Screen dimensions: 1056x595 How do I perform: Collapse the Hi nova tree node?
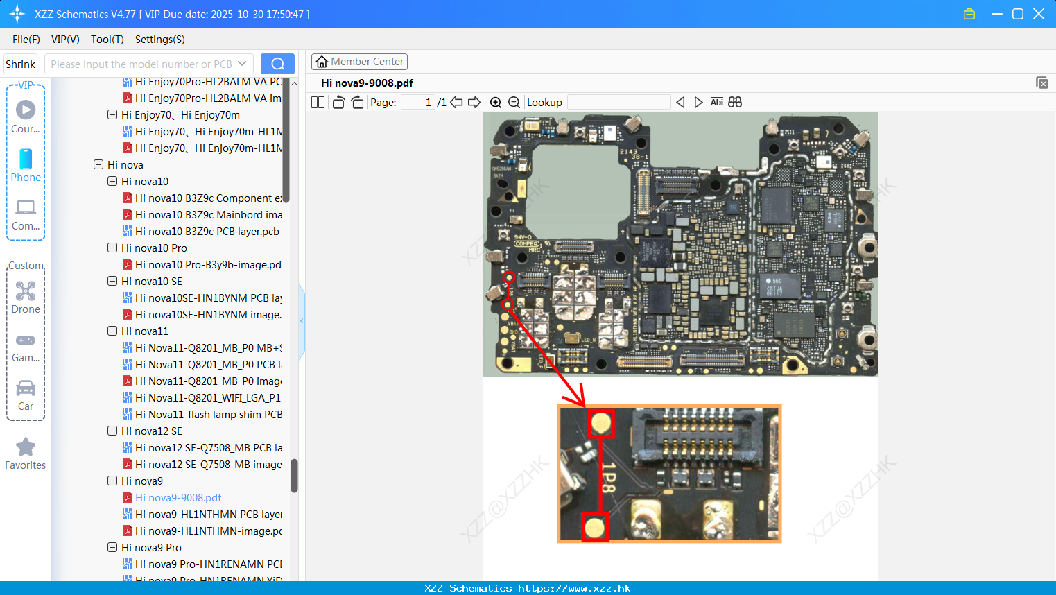pos(98,165)
